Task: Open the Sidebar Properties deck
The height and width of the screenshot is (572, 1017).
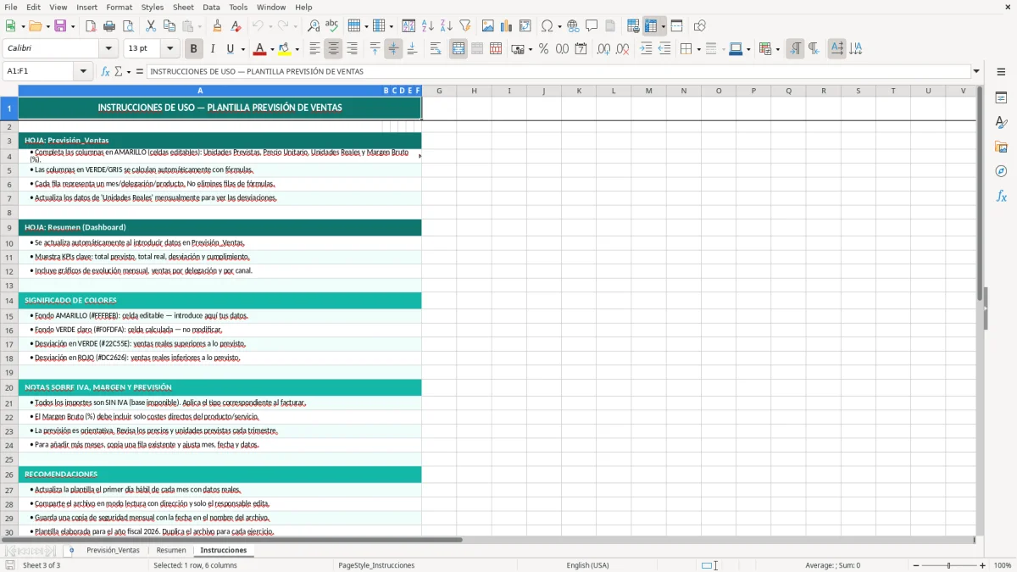Action: click(1001, 97)
